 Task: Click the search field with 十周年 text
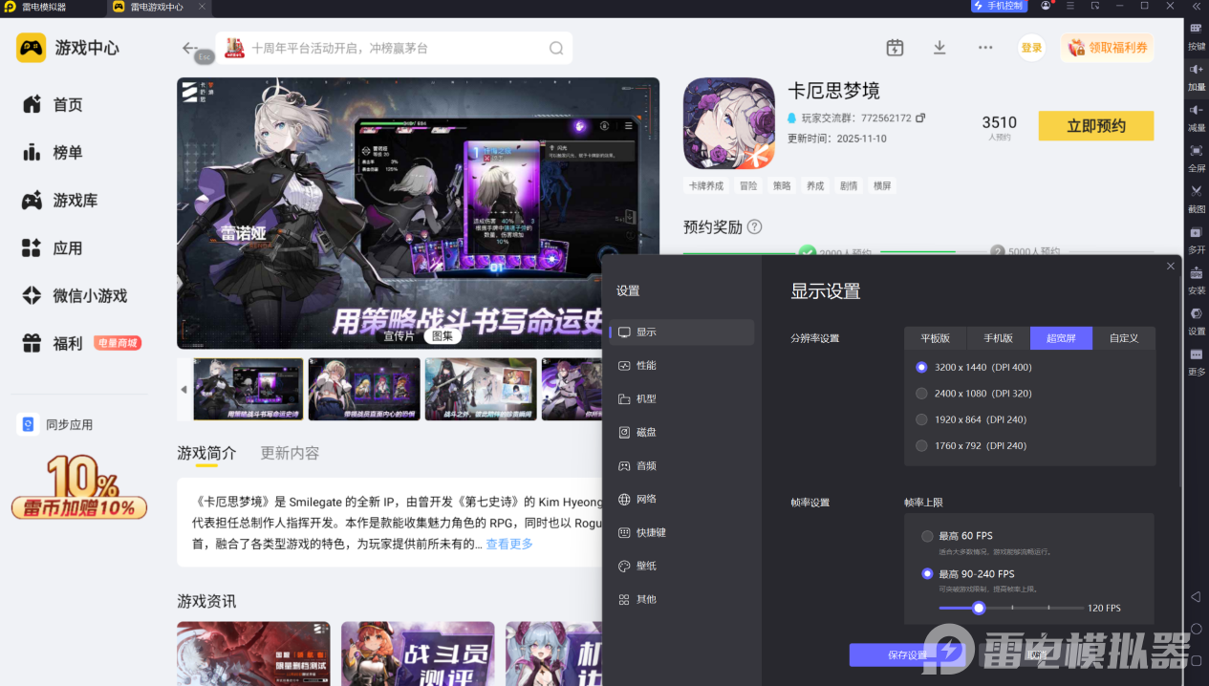coord(394,48)
